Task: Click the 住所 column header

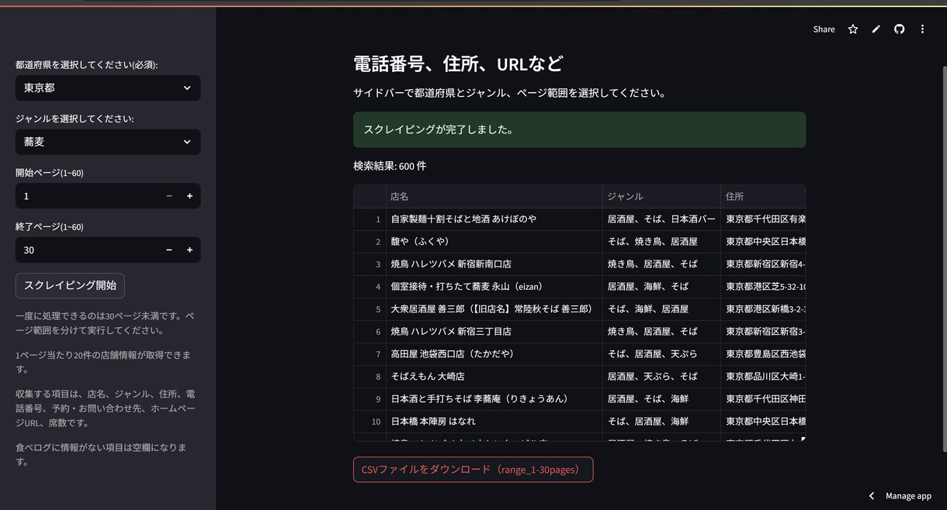Action: coord(763,197)
